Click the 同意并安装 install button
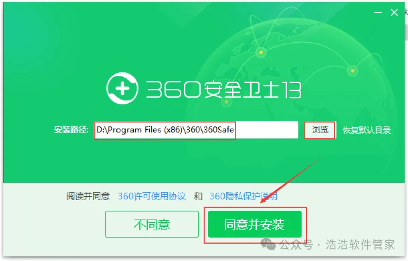 (x=255, y=224)
